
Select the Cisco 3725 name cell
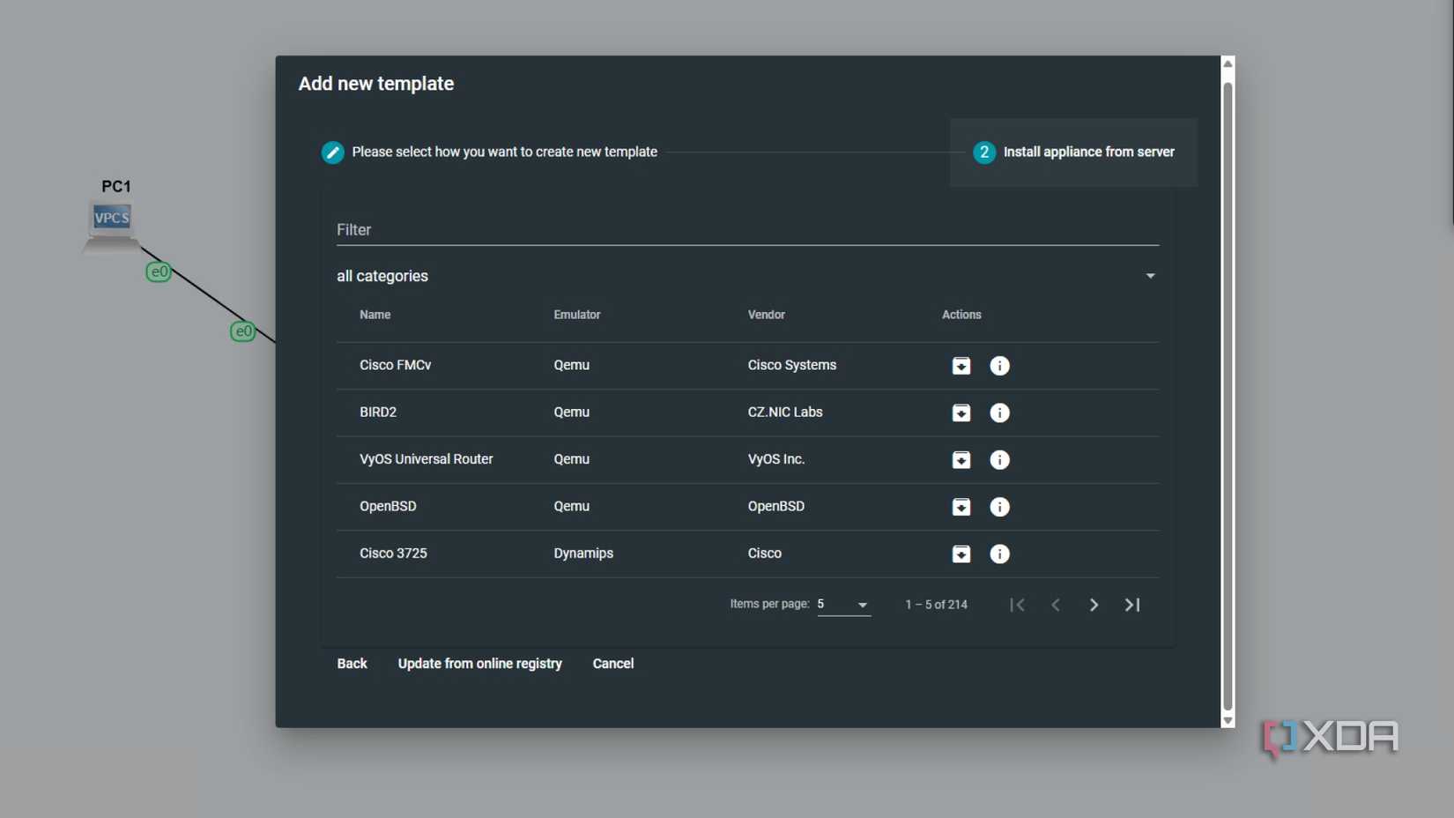click(x=393, y=554)
